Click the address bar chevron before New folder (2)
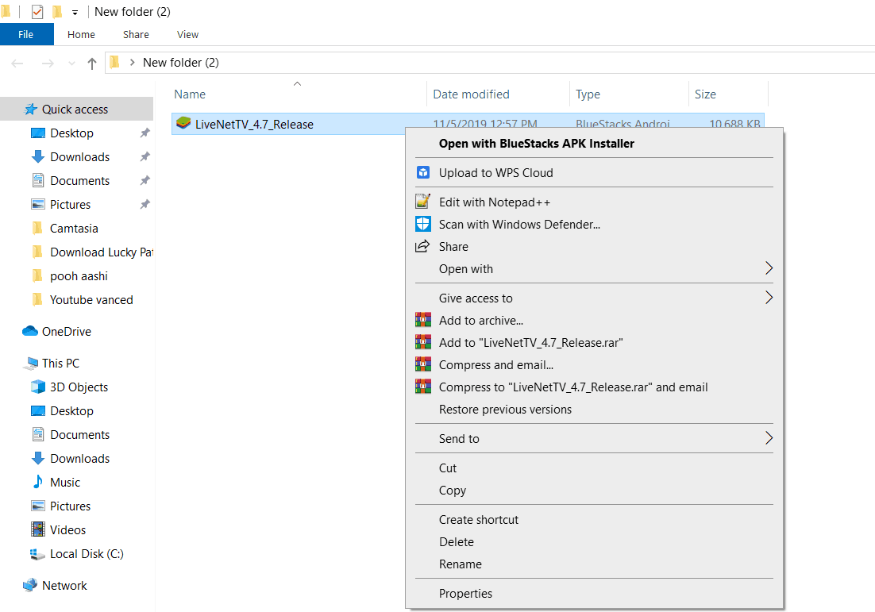Screen dimensions: 875x612 (x=133, y=63)
